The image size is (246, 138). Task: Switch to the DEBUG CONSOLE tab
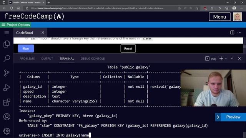(93, 59)
